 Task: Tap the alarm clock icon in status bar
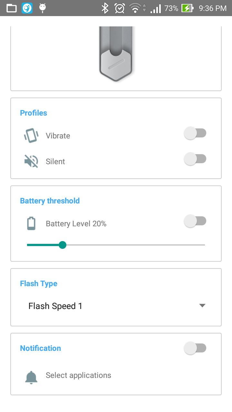tap(120, 8)
